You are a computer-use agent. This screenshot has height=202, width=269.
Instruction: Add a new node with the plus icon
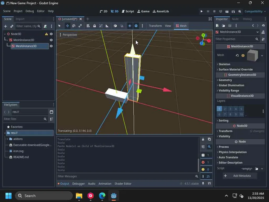[x=5, y=26]
